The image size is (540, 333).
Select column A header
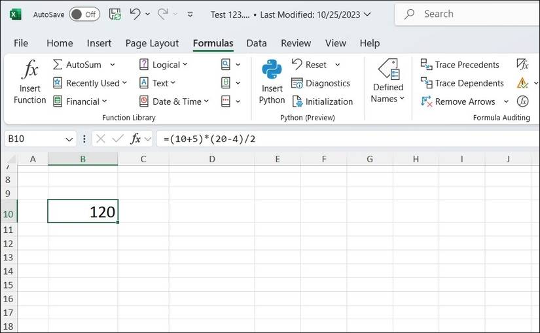coord(33,159)
